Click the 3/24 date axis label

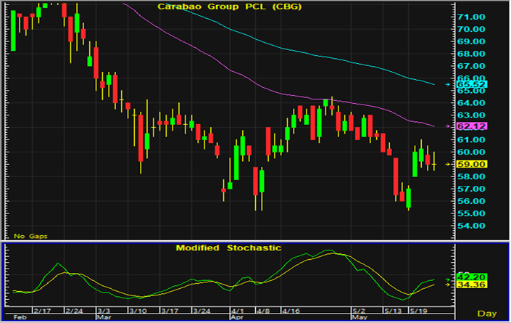[202, 311]
